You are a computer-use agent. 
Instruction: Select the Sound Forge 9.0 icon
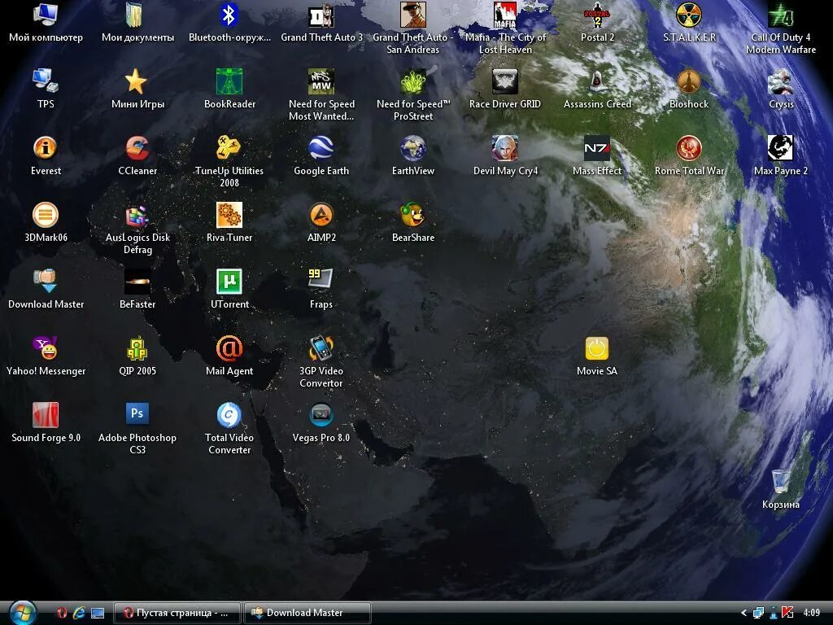pyautogui.click(x=46, y=415)
